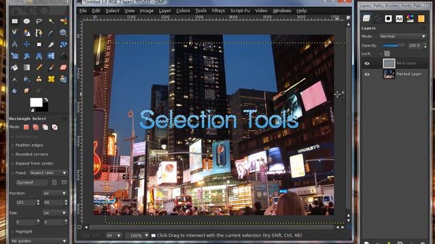Select the Clone stamp tool

[39, 79]
